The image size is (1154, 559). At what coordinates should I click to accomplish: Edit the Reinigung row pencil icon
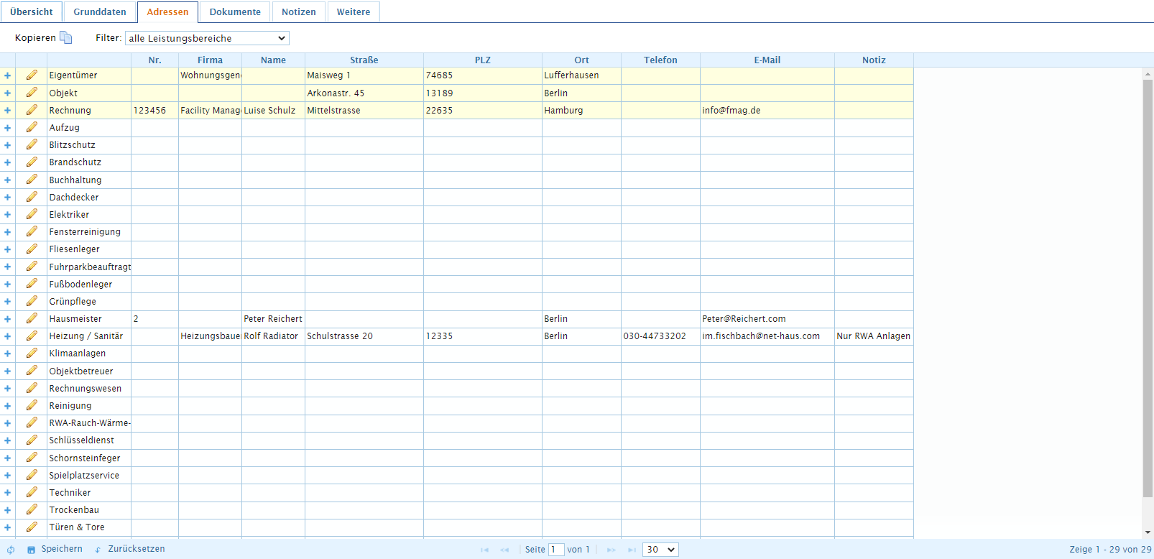tap(32, 405)
